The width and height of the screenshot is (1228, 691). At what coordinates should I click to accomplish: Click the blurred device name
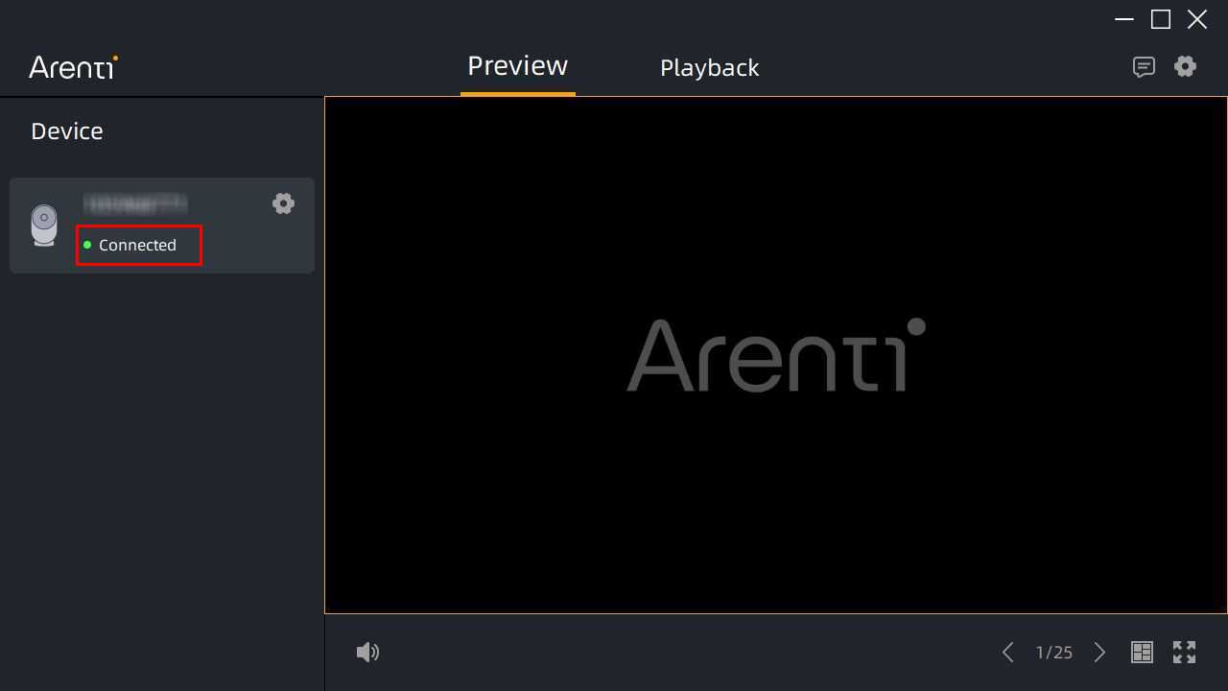pyautogui.click(x=135, y=203)
